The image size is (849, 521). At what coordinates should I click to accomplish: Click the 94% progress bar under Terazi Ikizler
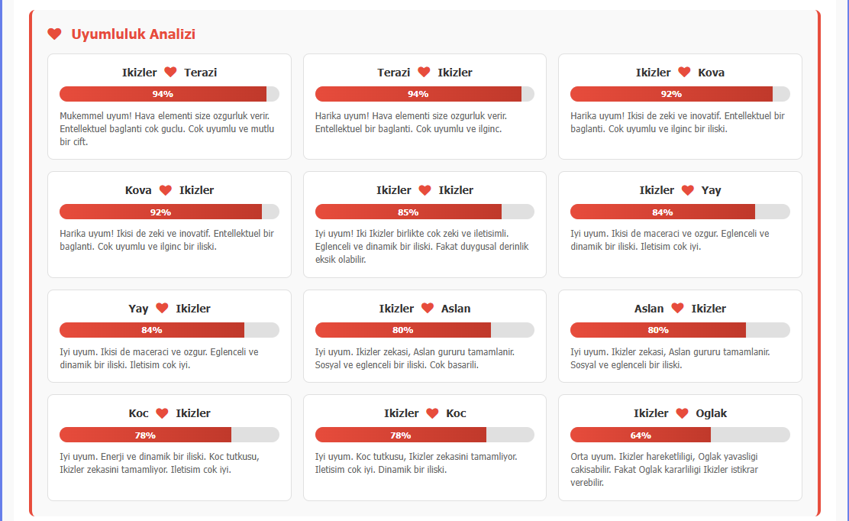[x=424, y=93]
